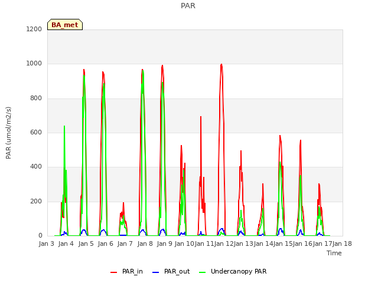
Task: Click the Jan 8 x-axis tick label
Action: 145,243
